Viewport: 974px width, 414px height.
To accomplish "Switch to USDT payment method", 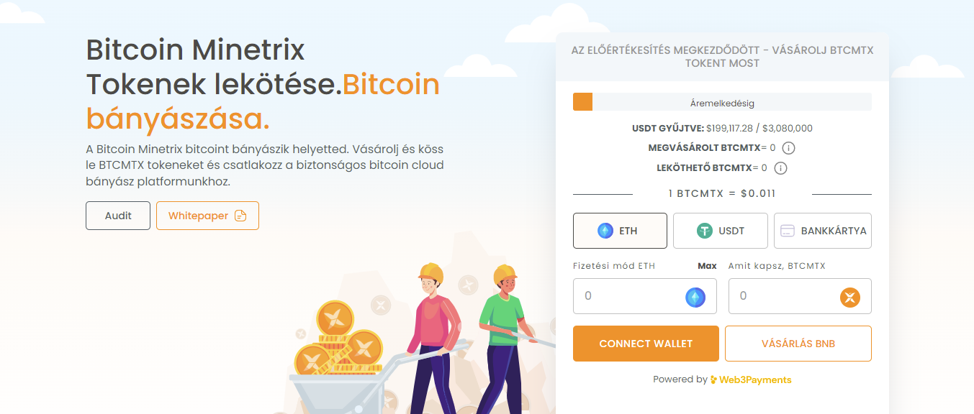I will tap(721, 231).
